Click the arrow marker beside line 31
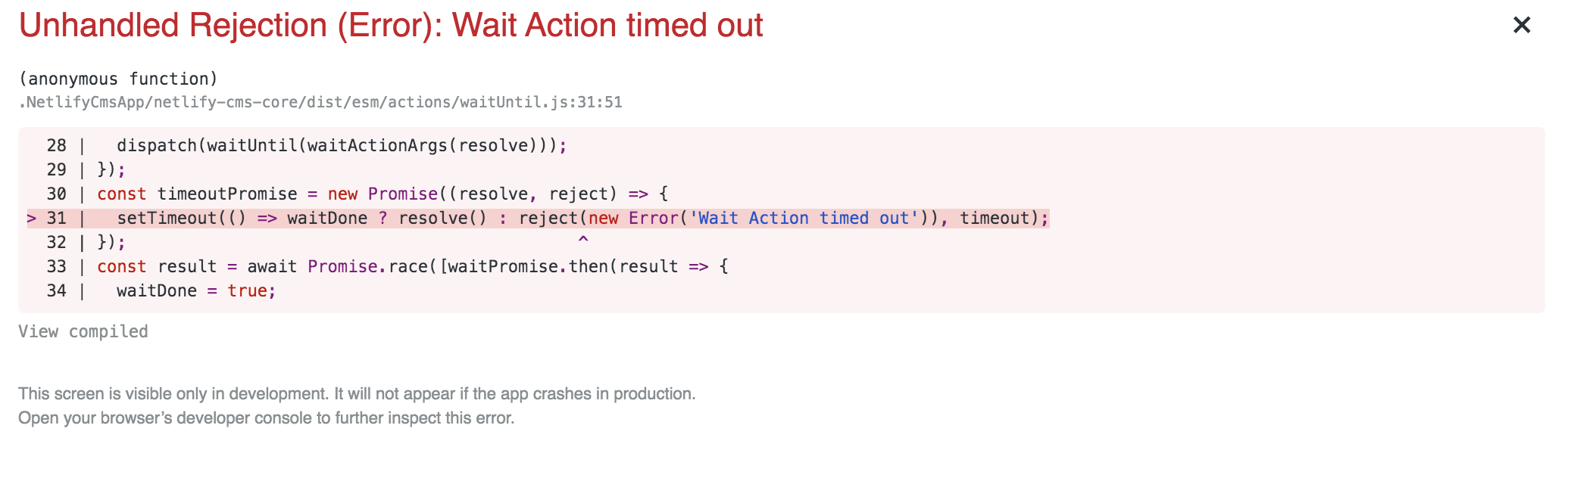 [x=31, y=218]
